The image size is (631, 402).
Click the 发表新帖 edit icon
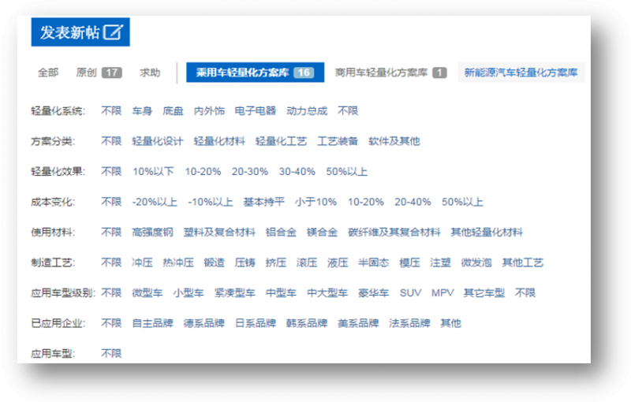[x=114, y=32]
